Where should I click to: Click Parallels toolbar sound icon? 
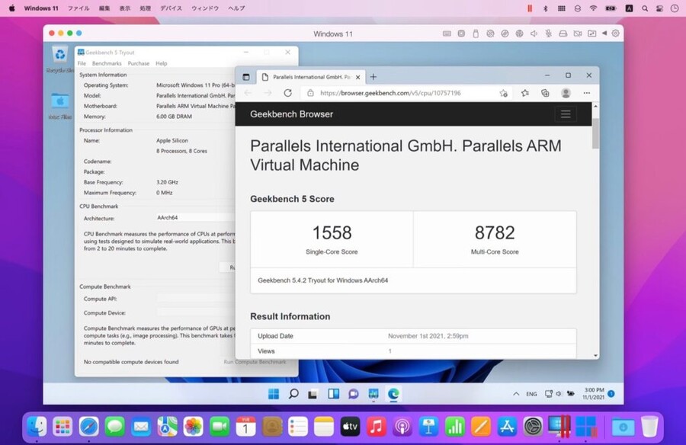click(534, 34)
